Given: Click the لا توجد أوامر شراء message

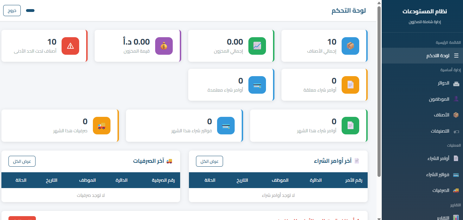Looking at the screenshot, I should coord(278,195).
